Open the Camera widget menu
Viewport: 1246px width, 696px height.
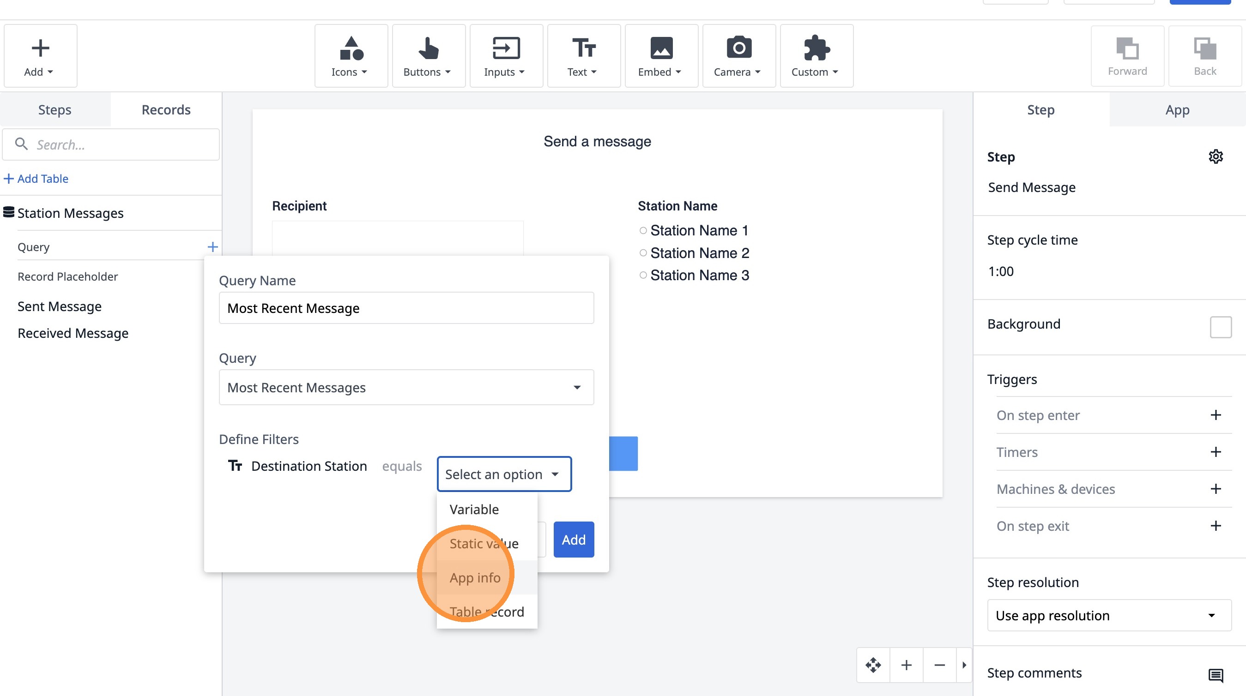(x=738, y=56)
